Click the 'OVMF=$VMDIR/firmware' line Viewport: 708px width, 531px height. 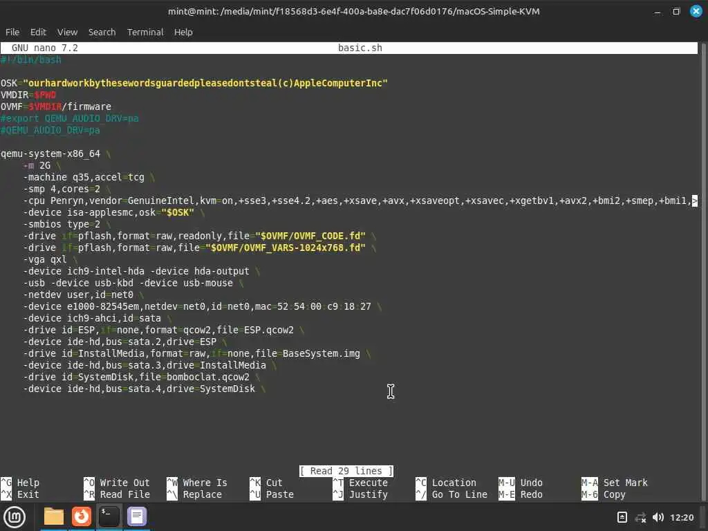[x=56, y=106]
